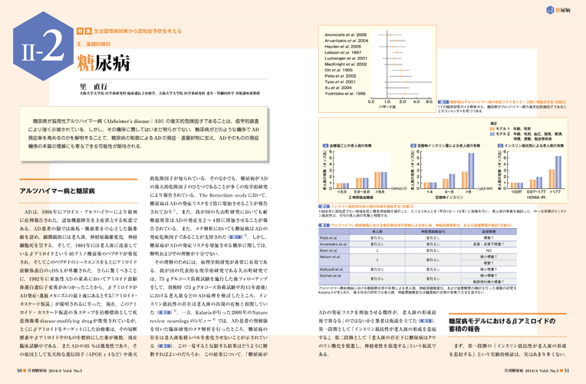Viewport: 586px width, 384px height.
Task: Click the inline 図3 reference in right page text
Action: coord(425,321)
